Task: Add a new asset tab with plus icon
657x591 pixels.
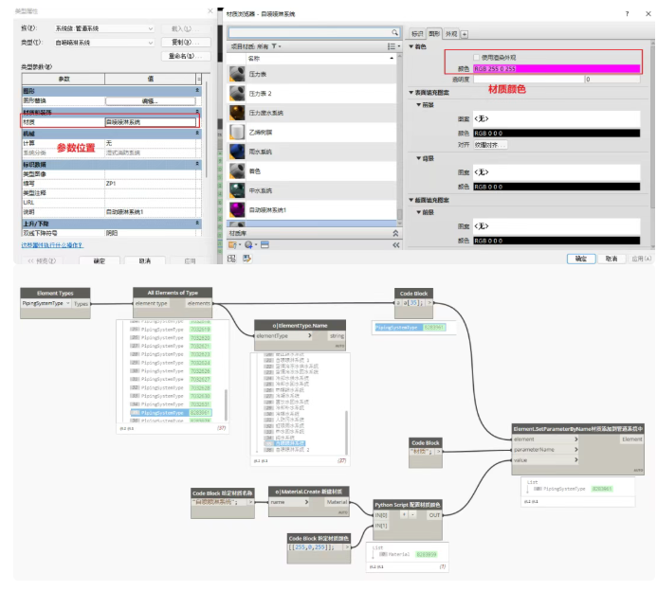Action: [x=465, y=34]
